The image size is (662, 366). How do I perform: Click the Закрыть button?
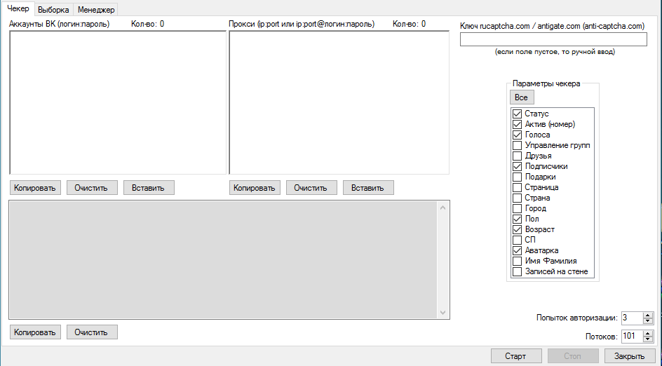point(629,356)
